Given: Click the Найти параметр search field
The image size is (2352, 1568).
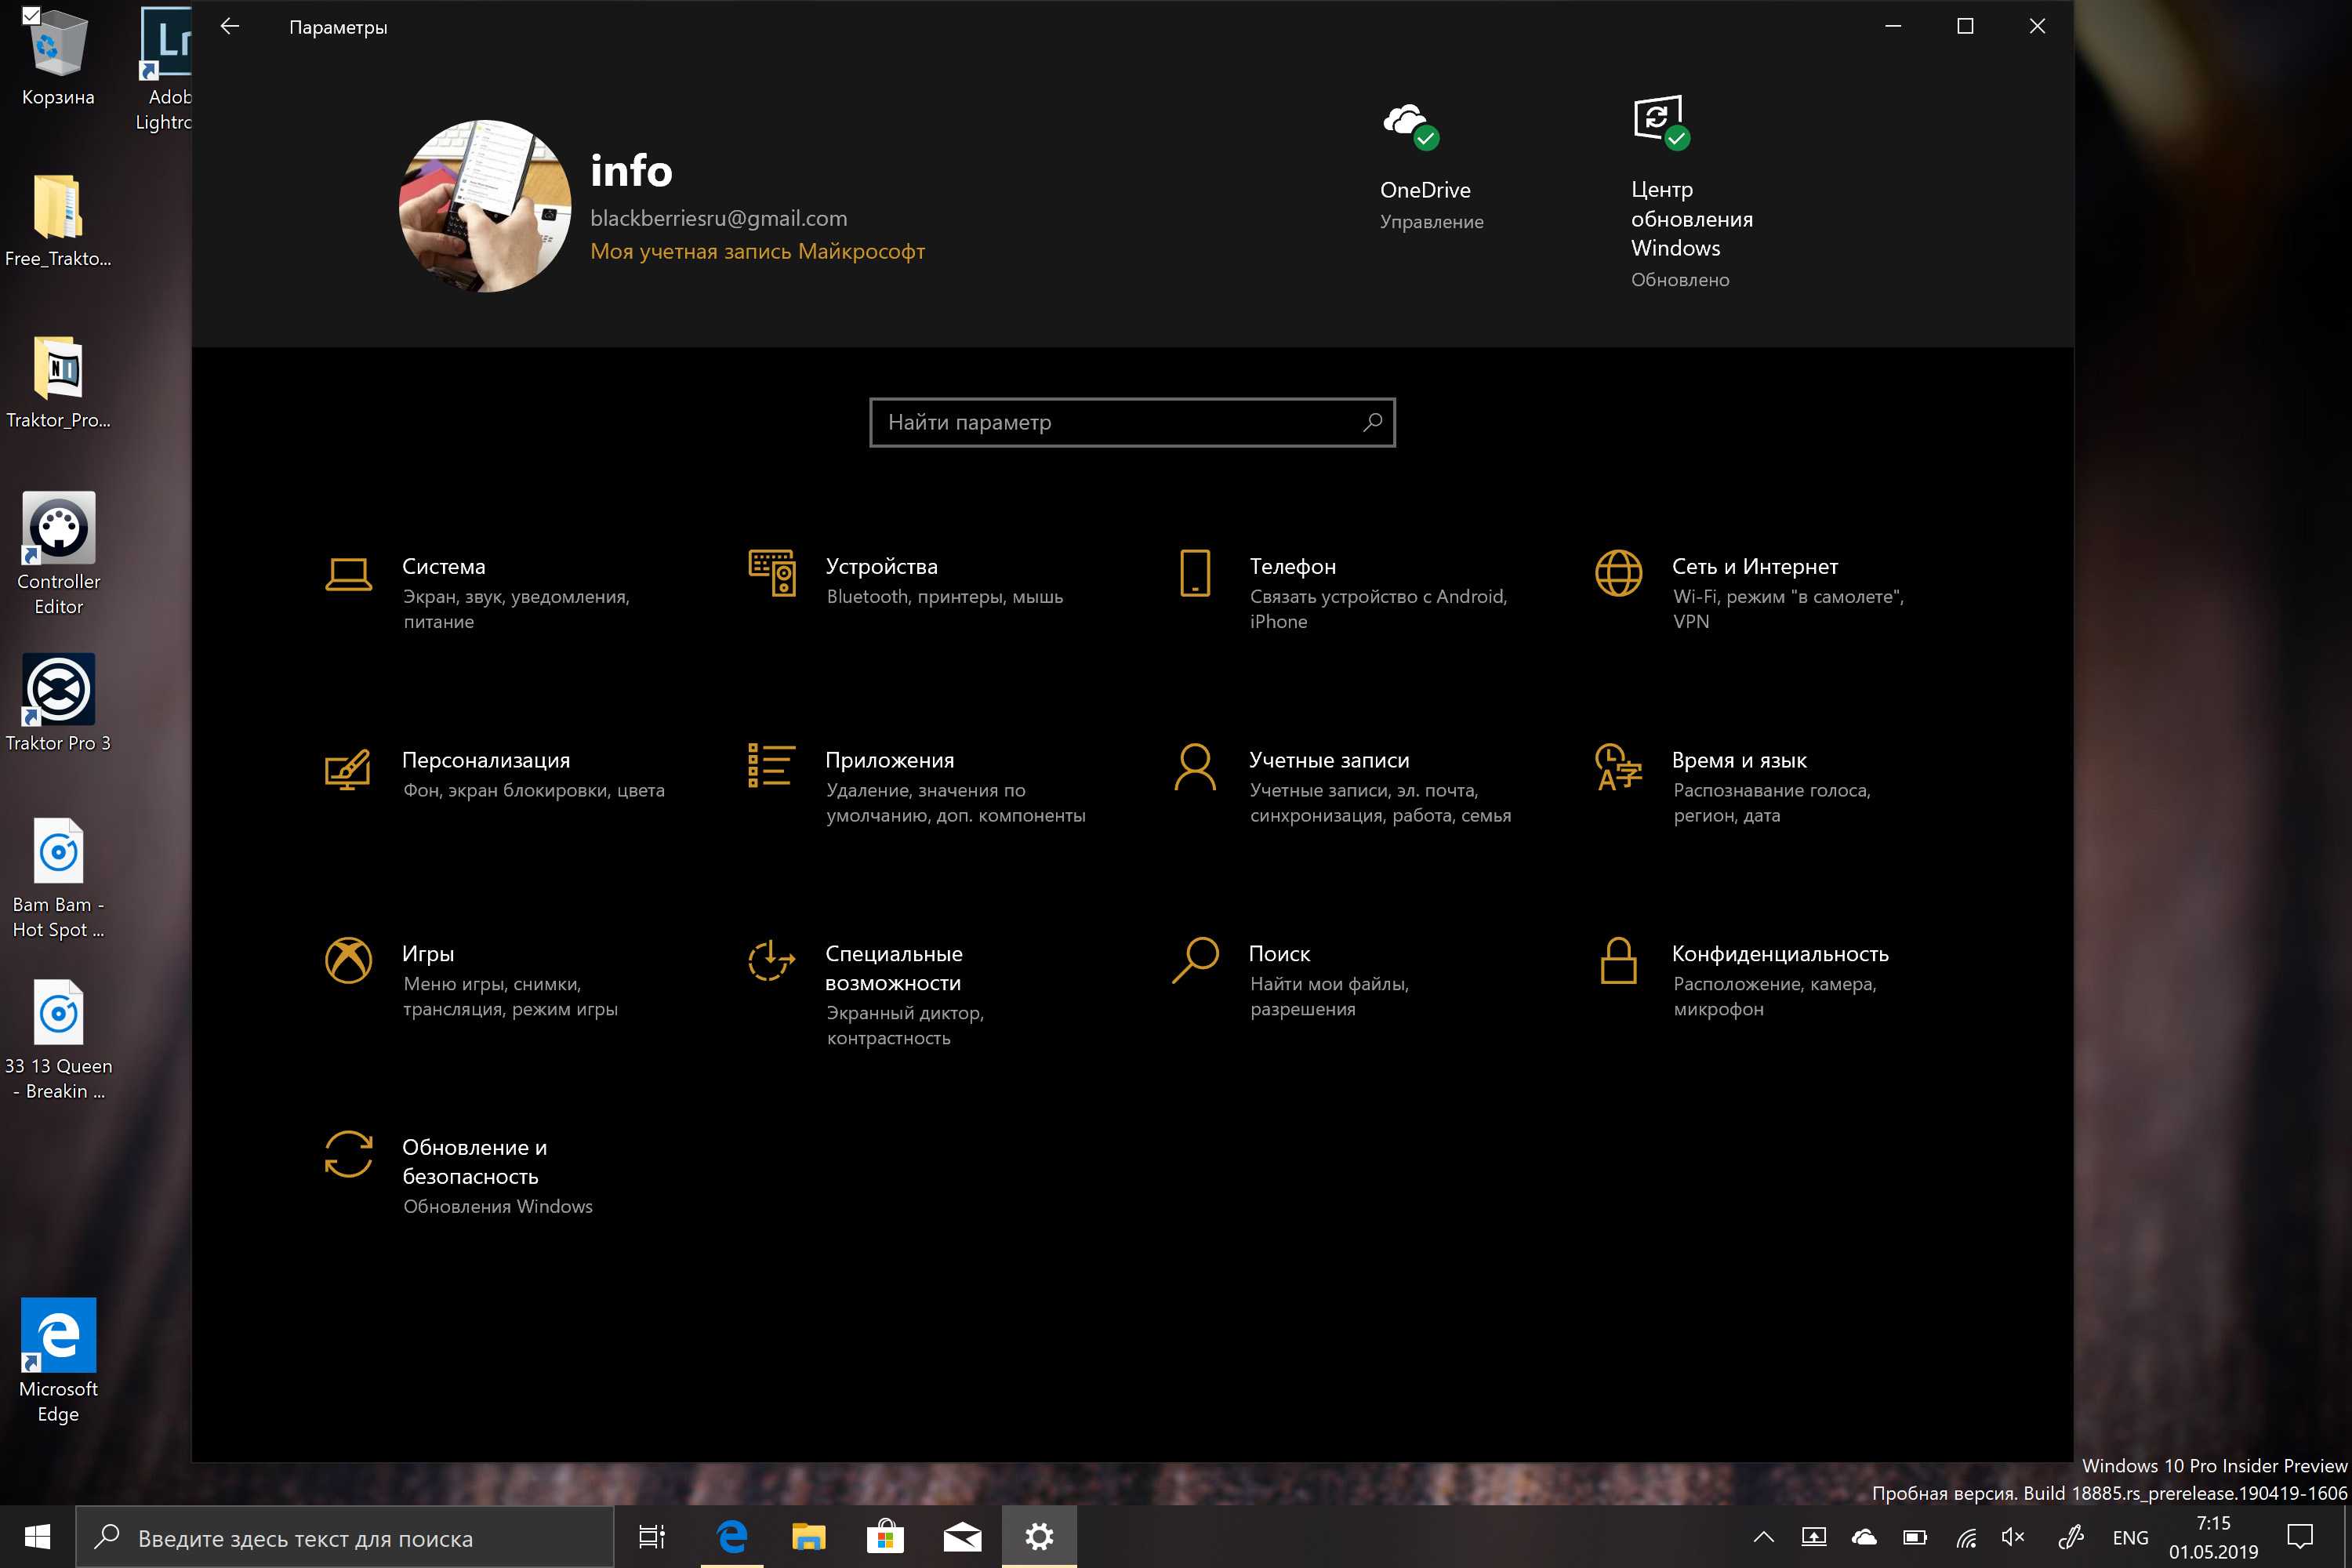Looking at the screenshot, I should 1132,422.
